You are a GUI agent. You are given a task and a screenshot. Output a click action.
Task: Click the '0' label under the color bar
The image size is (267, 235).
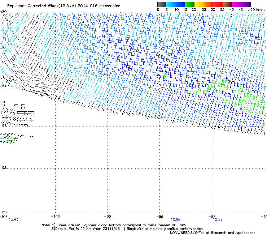click(158, 10)
